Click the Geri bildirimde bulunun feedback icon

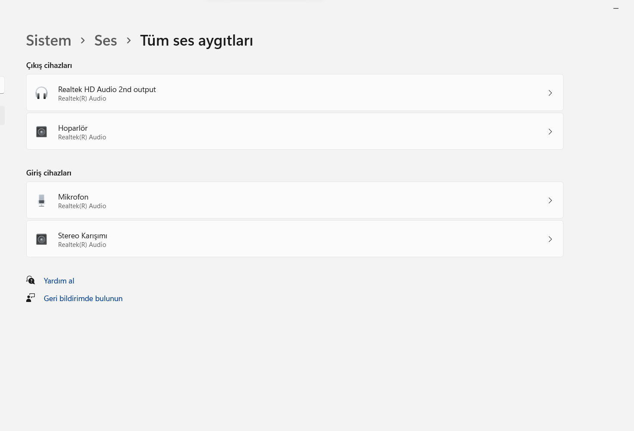pos(31,298)
